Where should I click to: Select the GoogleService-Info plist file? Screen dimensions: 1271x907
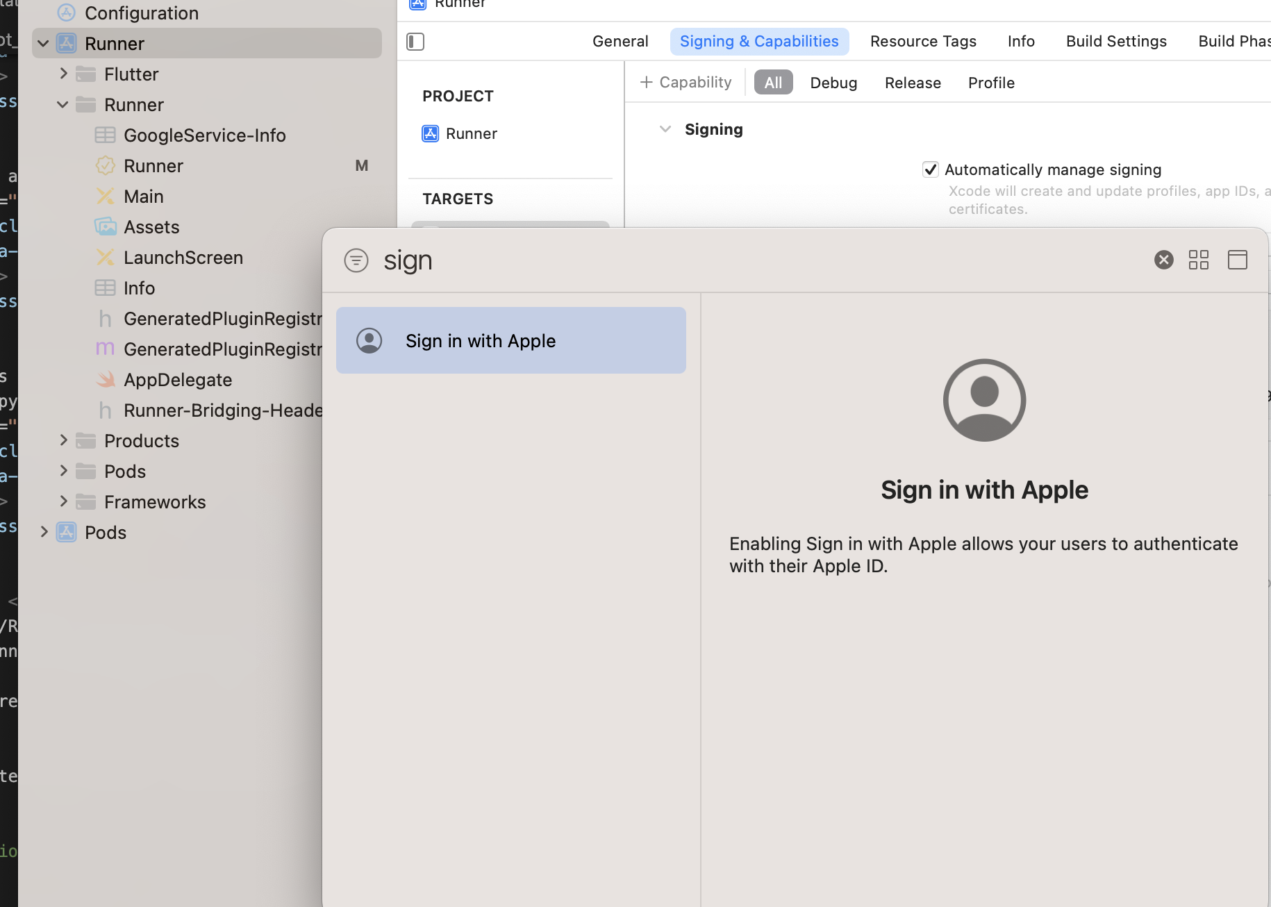[204, 135]
